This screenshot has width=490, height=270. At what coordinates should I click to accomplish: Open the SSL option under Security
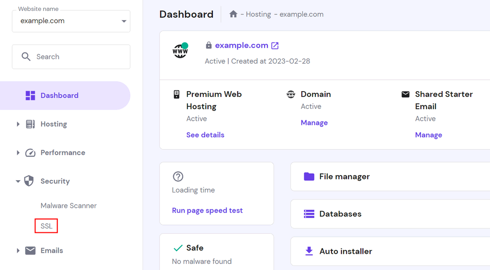pos(46,226)
